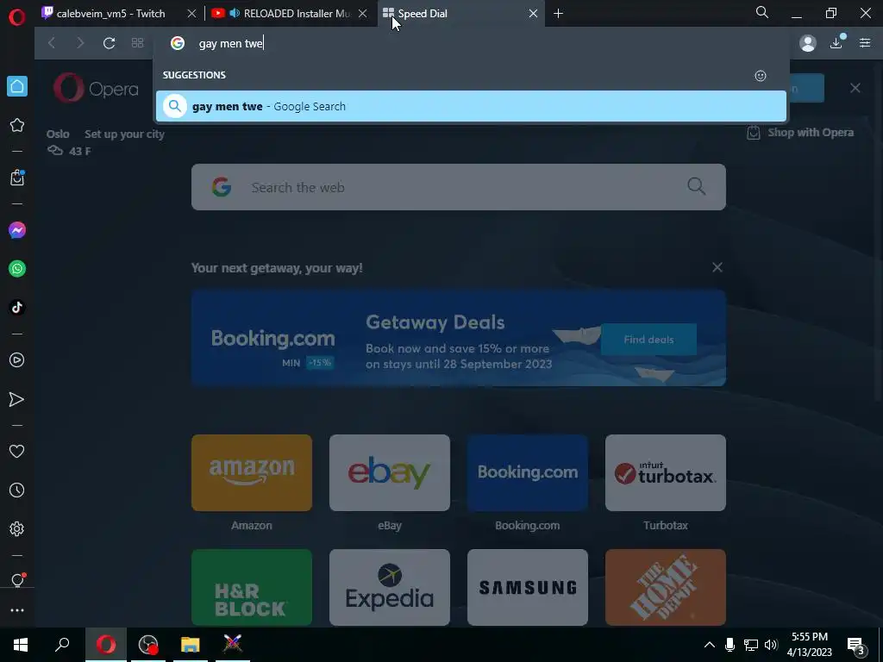Open Booking.com speed dial tile
Screen dimensions: 883x662
tap(528, 473)
